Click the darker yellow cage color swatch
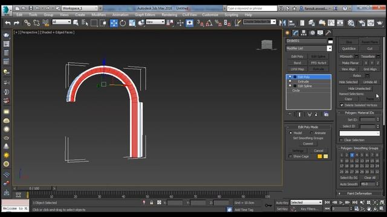 320,156
